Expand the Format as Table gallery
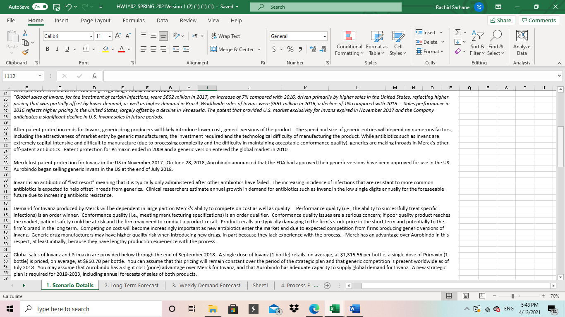Screen dimensions: 565x317 376,43
